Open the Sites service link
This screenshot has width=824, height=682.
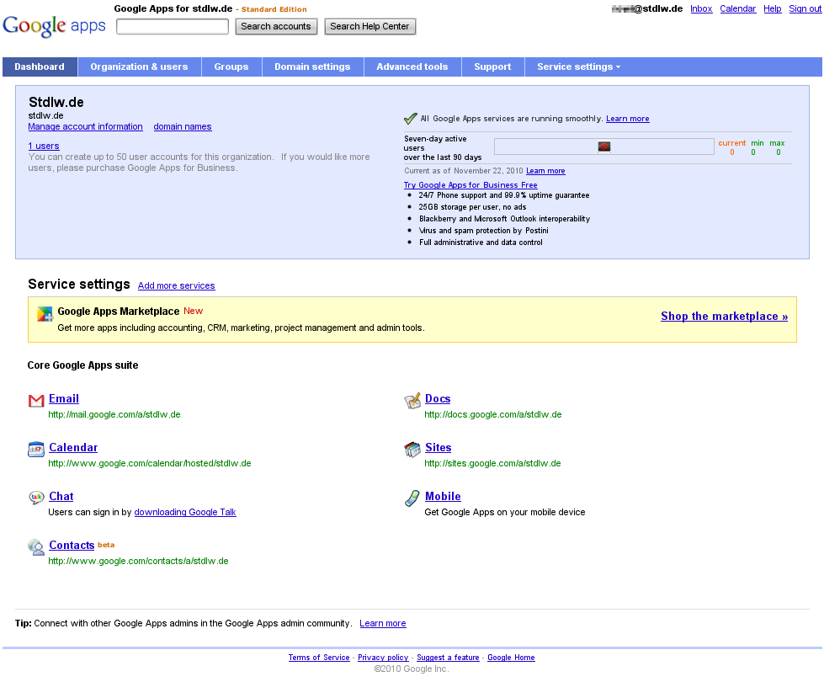click(438, 447)
